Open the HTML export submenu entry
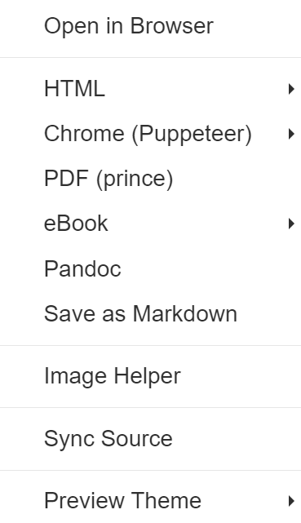The width and height of the screenshot is (301, 523). click(150, 89)
